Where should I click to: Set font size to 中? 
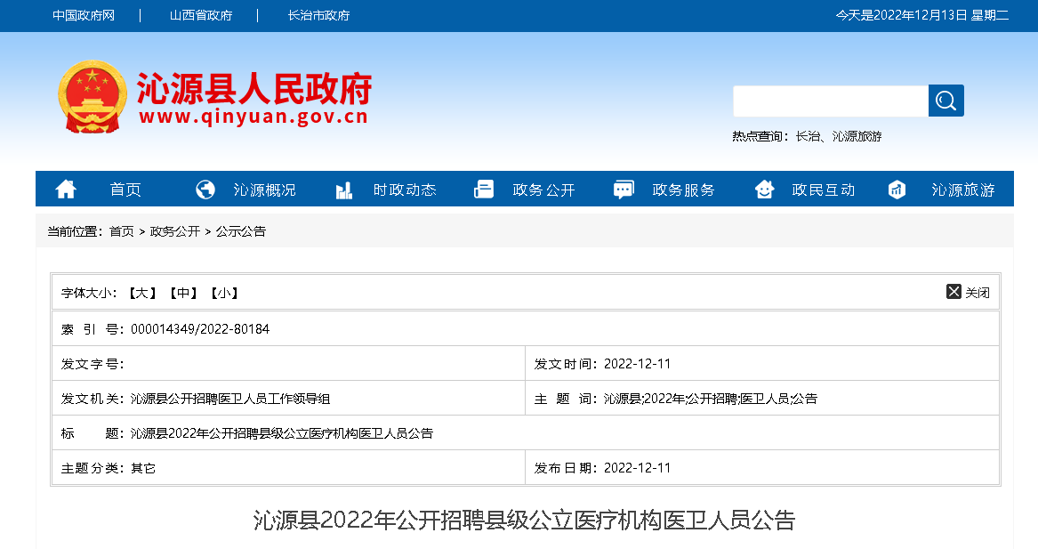(183, 293)
